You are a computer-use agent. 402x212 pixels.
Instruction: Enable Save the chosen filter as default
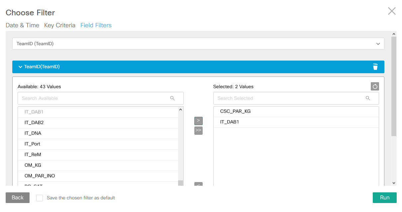point(40,198)
